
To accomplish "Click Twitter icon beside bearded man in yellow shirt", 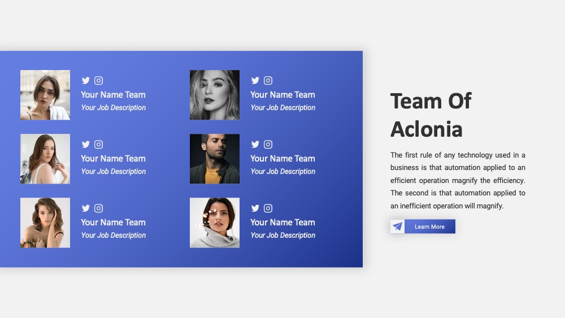I will click(x=255, y=145).
